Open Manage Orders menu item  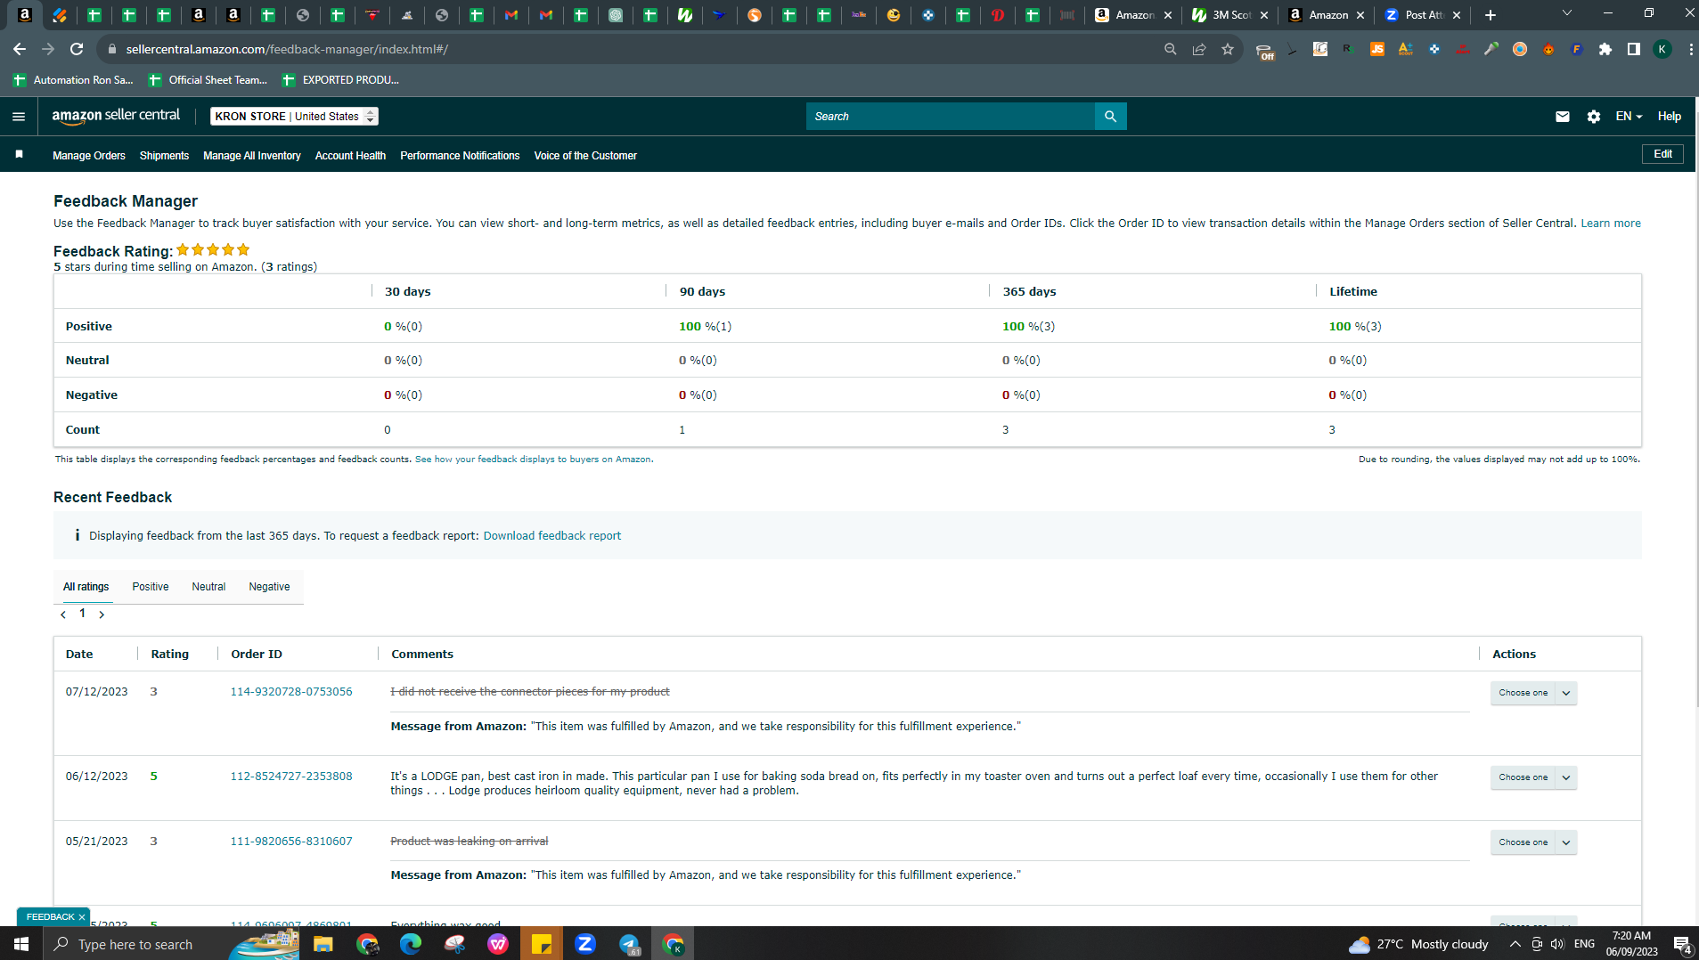[x=89, y=156]
